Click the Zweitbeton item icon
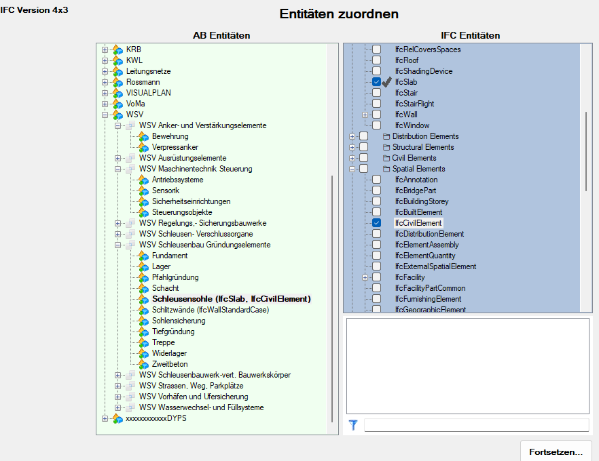The width and height of the screenshot is (599, 461). [143, 365]
